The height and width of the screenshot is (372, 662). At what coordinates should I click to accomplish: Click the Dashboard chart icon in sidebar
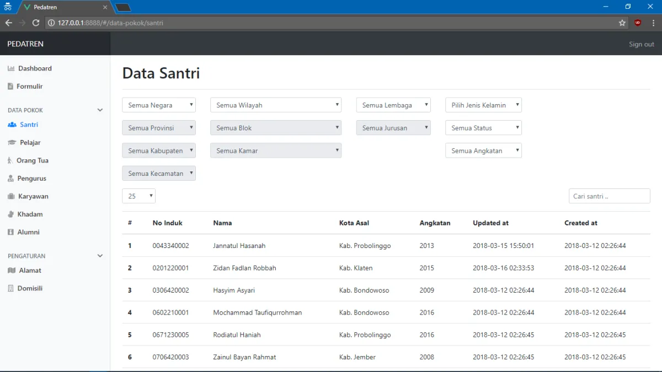(x=11, y=68)
